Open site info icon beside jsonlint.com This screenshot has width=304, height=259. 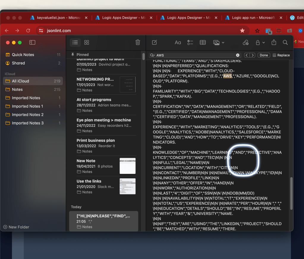click(41, 30)
